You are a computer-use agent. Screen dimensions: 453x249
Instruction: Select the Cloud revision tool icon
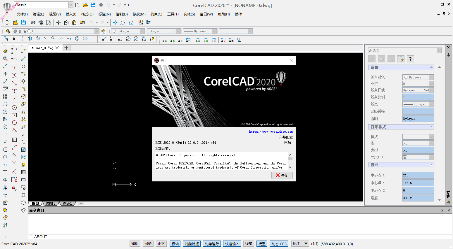coord(23,203)
